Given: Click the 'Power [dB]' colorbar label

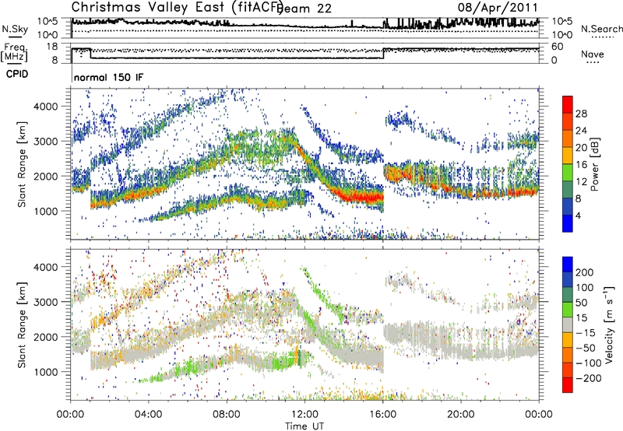Looking at the screenshot, I should click(595, 164).
